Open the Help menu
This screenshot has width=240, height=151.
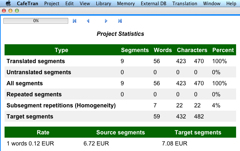(231, 4)
